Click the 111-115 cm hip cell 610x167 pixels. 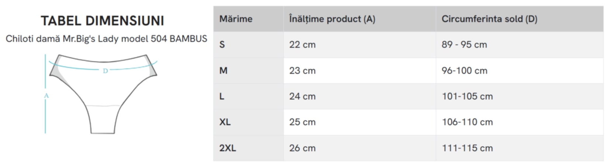(x=467, y=148)
